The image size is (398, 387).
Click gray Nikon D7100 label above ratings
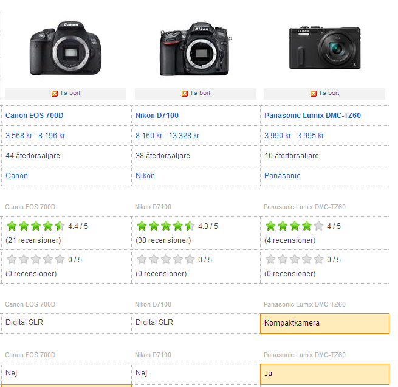coord(153,207)
